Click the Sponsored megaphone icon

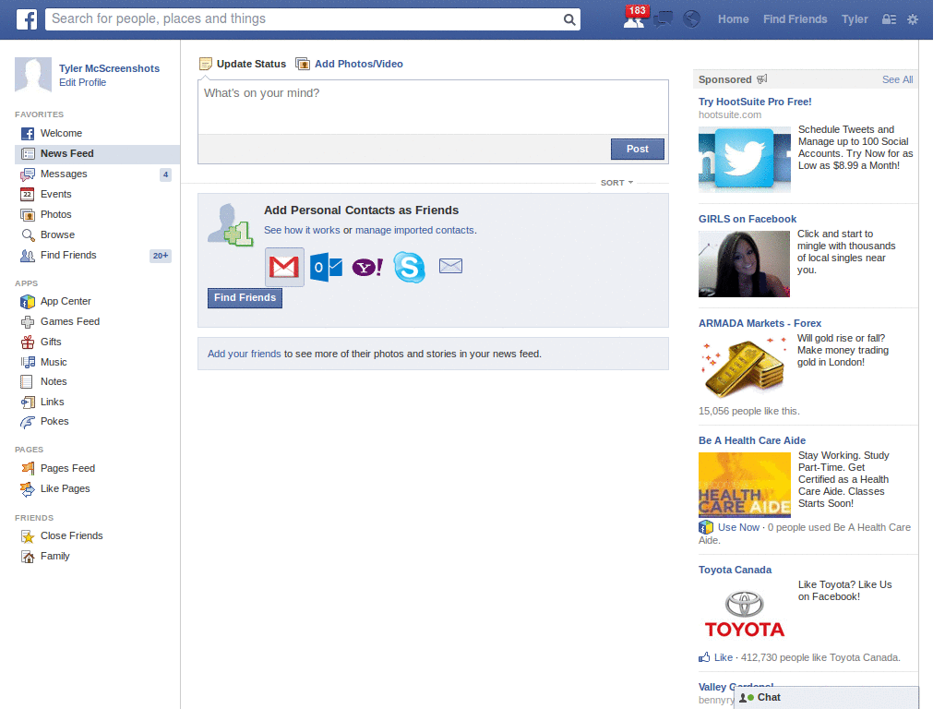coord(761,79)
